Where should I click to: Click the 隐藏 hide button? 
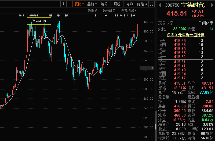click(x=140, y=4)
